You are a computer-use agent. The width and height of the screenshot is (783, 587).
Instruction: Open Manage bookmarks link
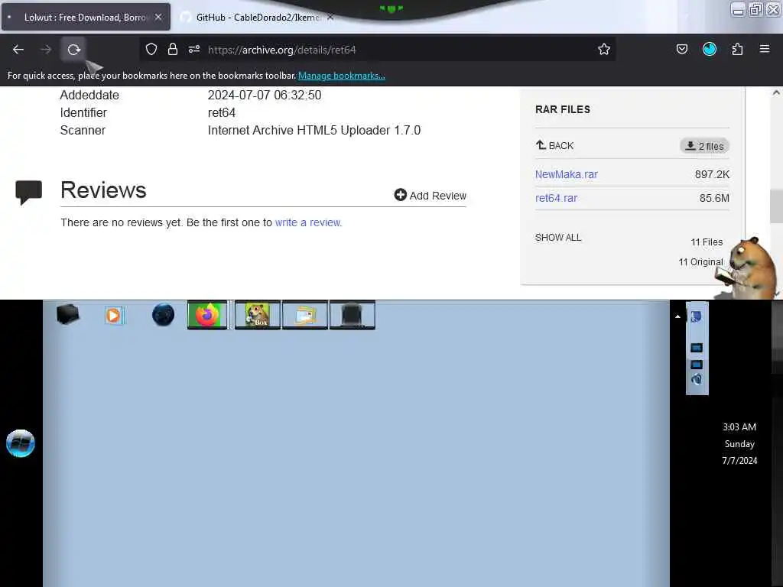pyautogui.click(x=342, y=76)
